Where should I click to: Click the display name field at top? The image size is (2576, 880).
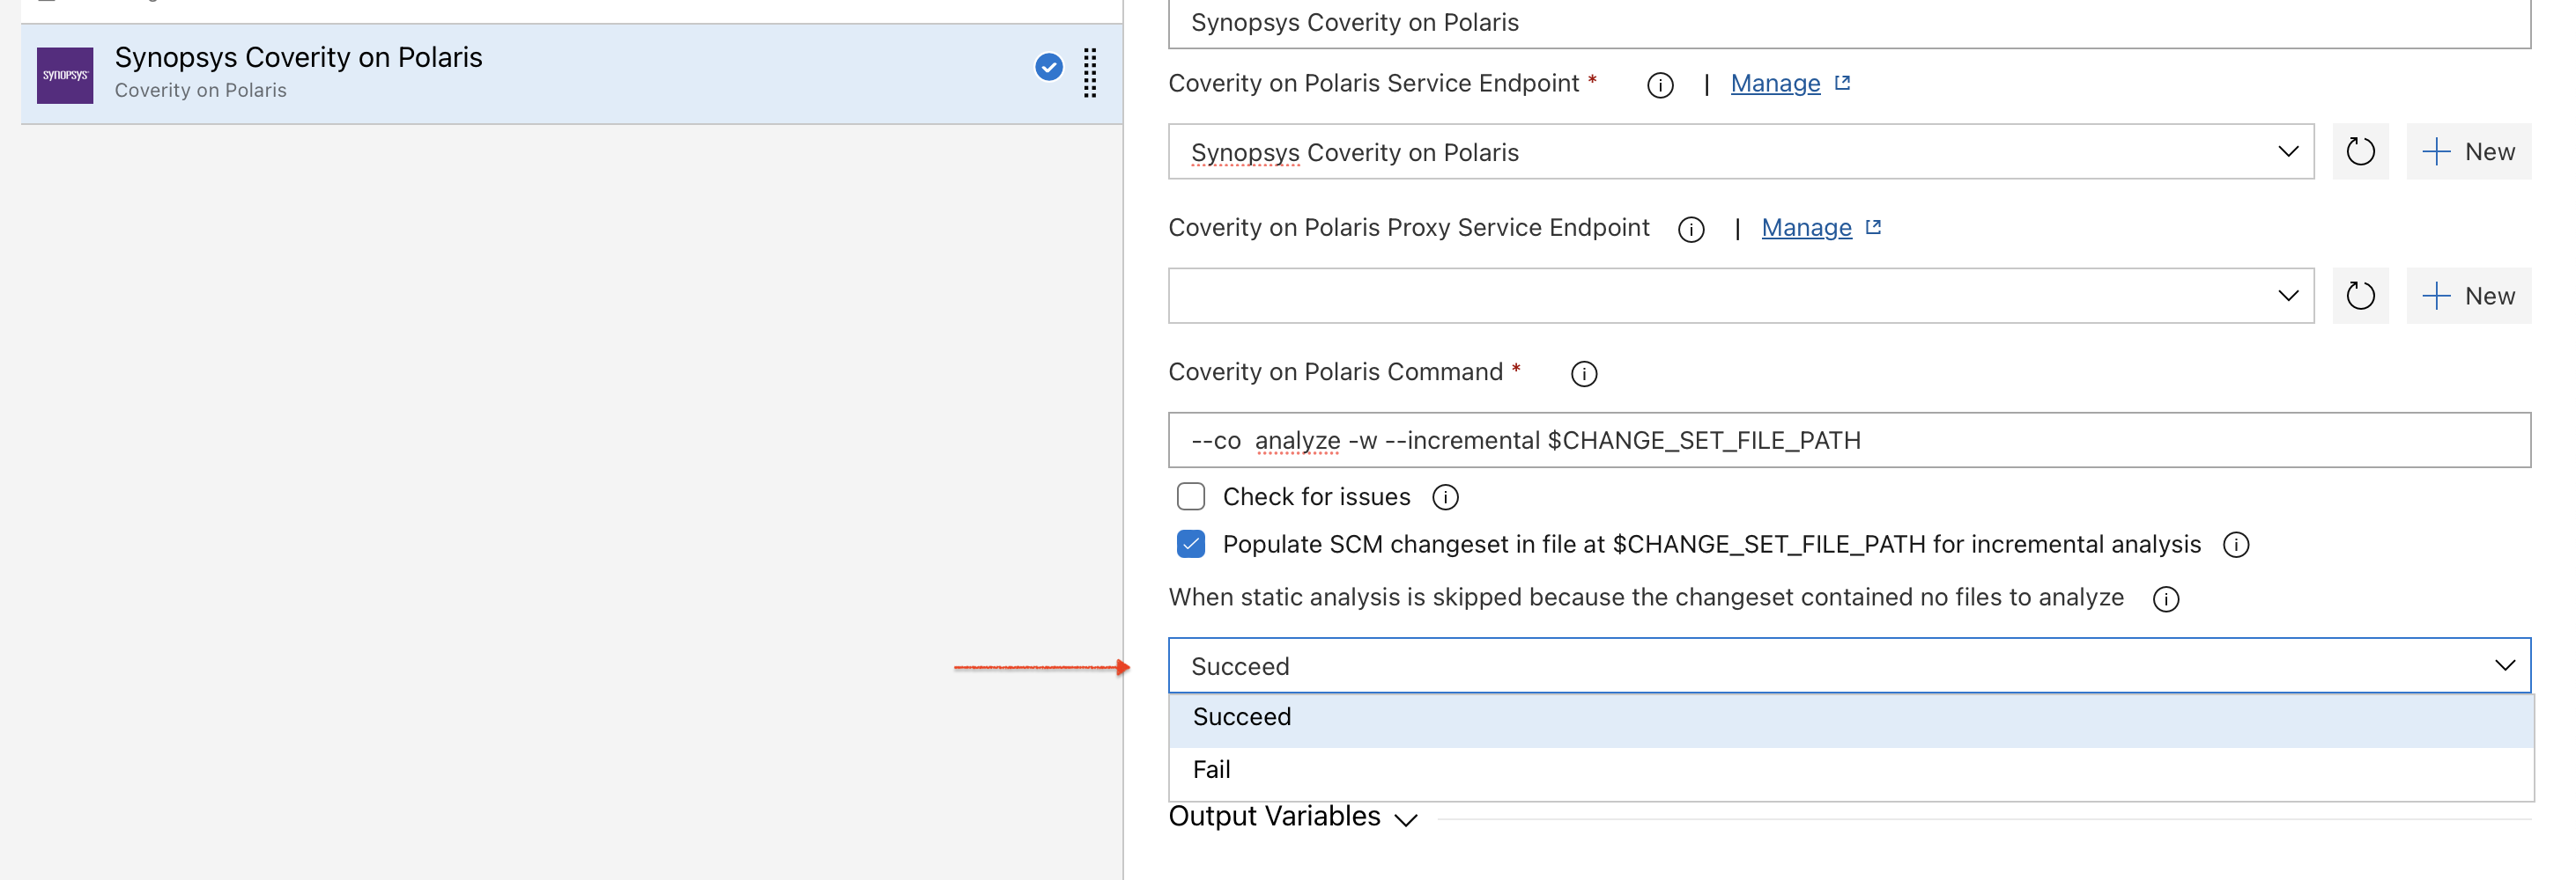(1849, 23)
